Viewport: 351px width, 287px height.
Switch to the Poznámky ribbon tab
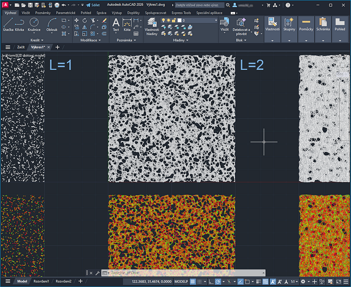43,12
